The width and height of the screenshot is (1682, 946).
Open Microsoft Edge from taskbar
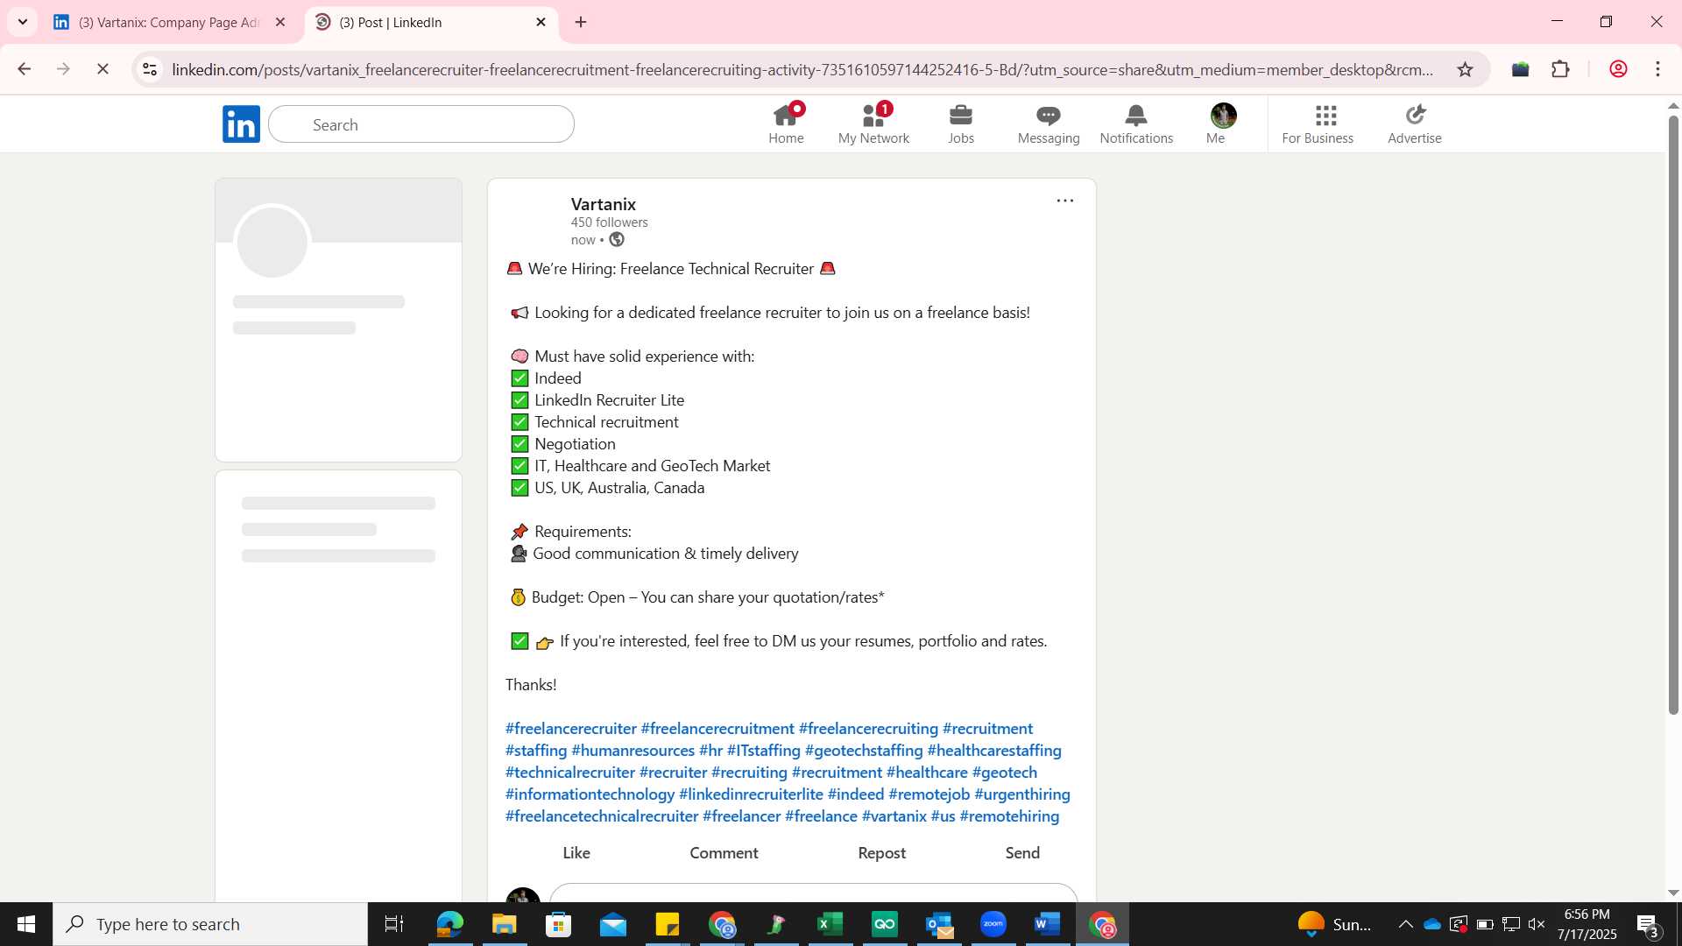449,924
